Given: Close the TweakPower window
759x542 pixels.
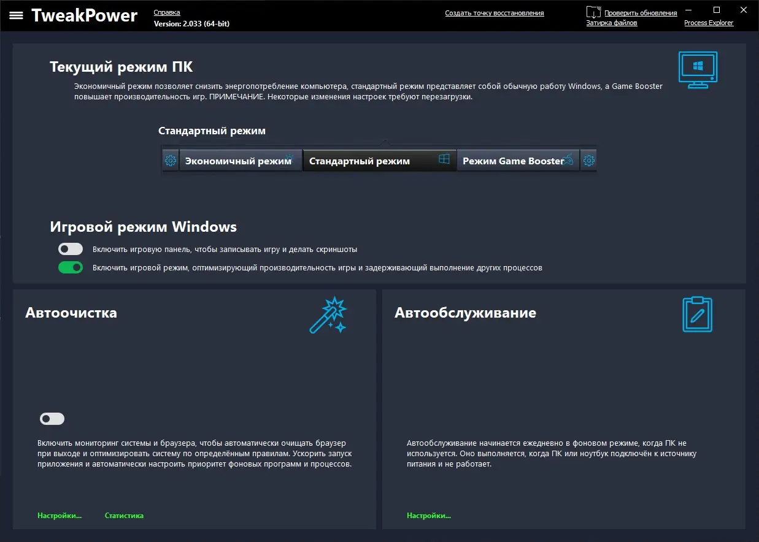Looking at the screenshot, I should [x=744, y=10].
